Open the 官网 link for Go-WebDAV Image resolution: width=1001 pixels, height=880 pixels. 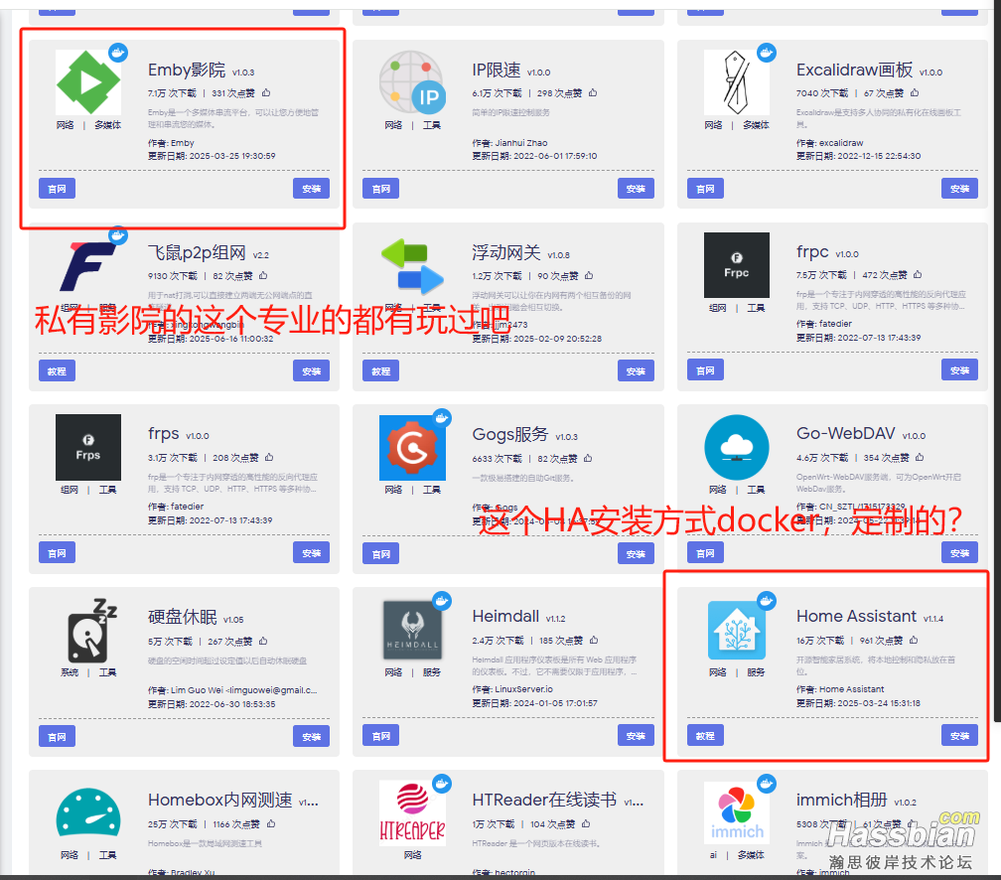click(705, 553)
